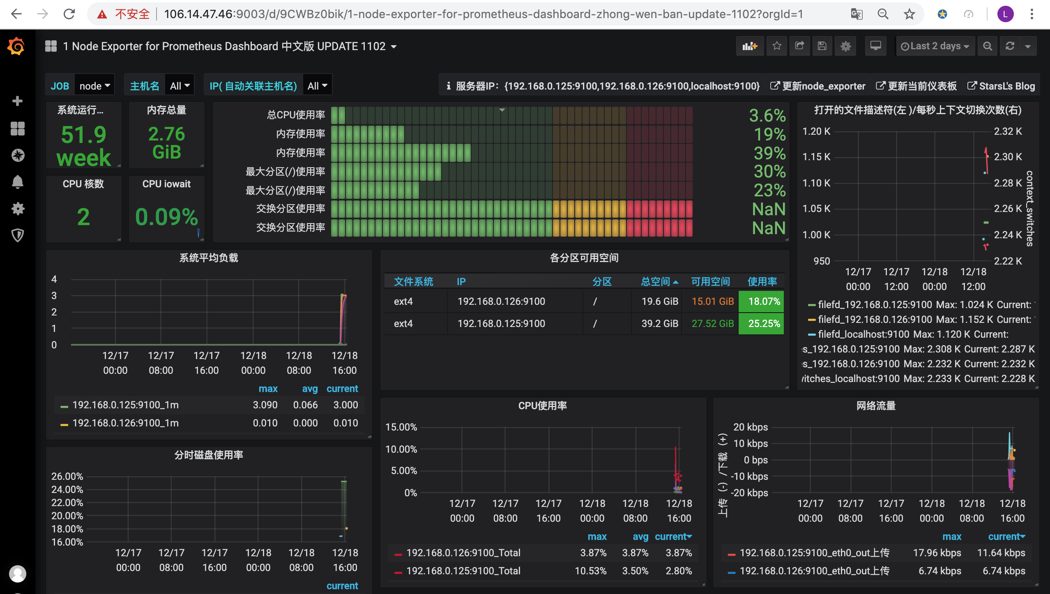Save dashboard using the floppy icon
The width and height of the screenshot is (1050, 594).
(x=822, y=46)
